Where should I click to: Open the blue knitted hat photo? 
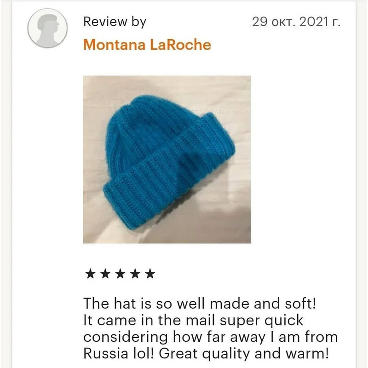pos(167,159)
